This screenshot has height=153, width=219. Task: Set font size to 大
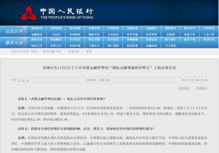tap(19, 80)
